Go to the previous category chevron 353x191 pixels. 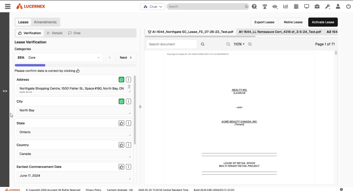110,58
